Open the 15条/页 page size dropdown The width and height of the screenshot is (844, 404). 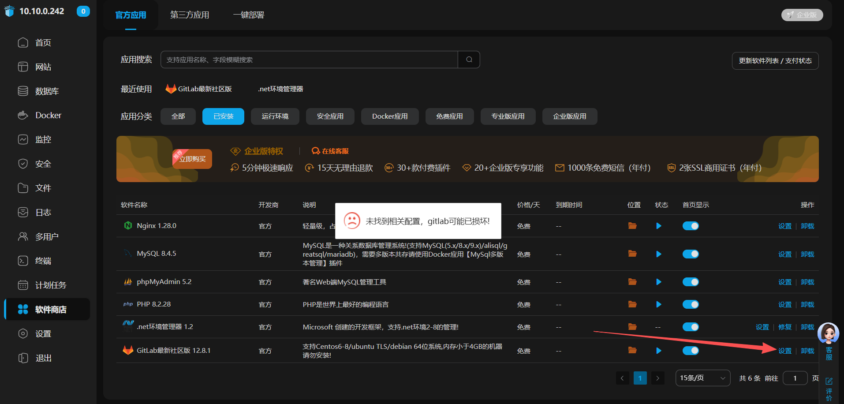(702, 378)
